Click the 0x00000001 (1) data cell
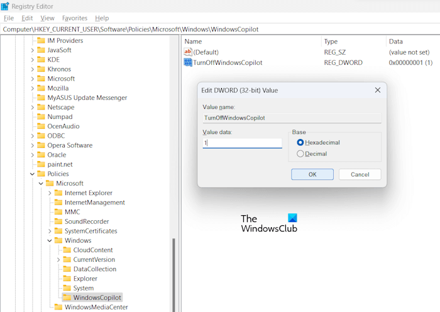440x312 pixels. click(x=410, y=63)
